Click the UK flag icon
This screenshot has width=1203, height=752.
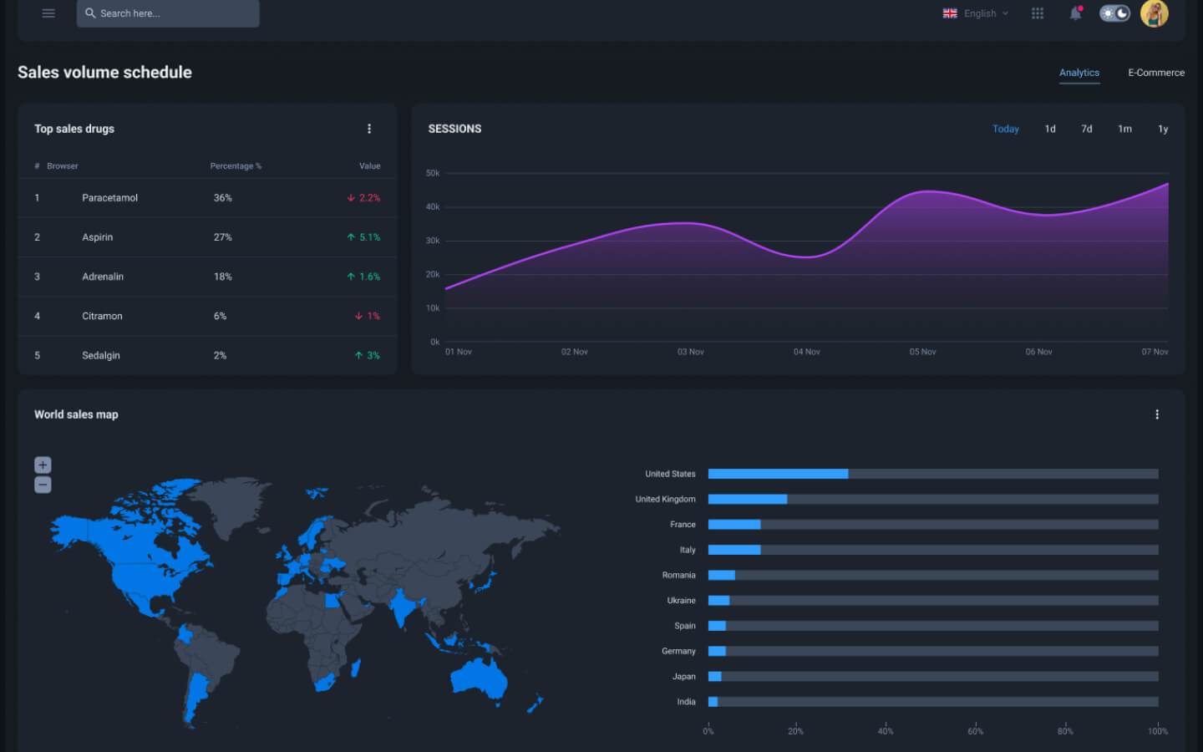click(950, 13)
